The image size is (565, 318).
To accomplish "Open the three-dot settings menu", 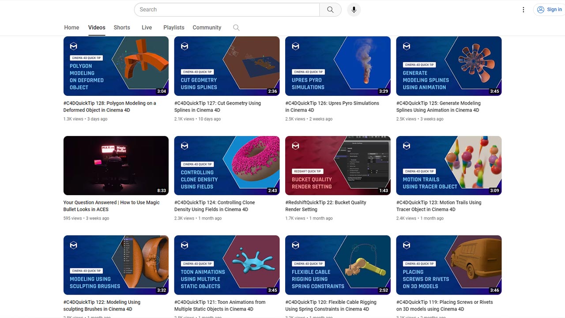I will [x=524, y=10].
